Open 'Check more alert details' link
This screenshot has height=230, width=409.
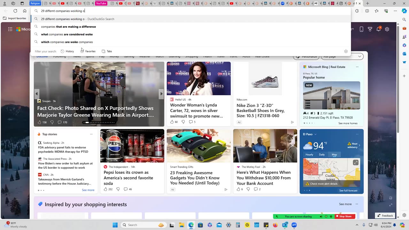tap(324, 184)
